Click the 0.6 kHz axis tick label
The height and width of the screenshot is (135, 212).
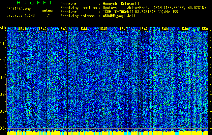pos(3,128)
